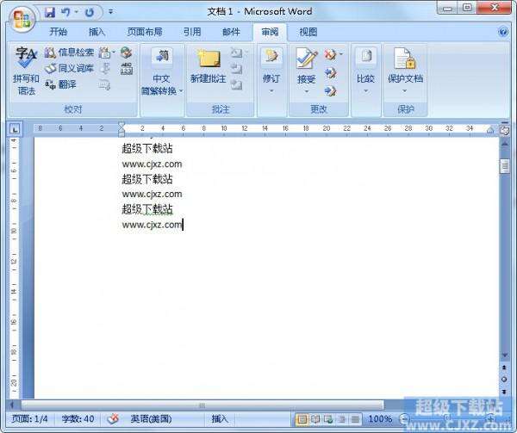Switch to the 页面布局 tab
The height and width of the screenshot is (433, 517).
point(145,32)
